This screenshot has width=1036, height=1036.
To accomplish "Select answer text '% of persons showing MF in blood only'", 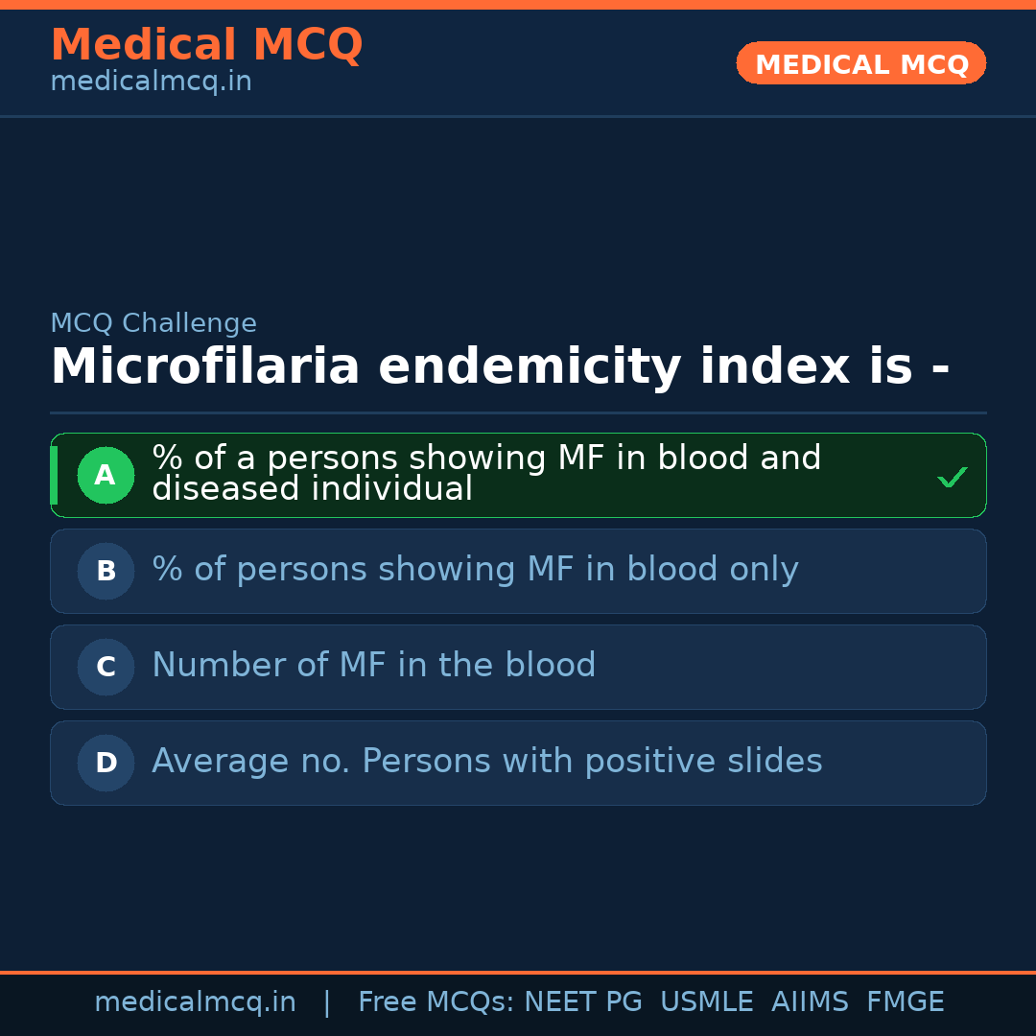I will click(475, 570).
